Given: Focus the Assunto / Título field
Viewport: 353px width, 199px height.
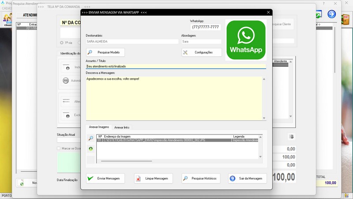Looking at the screenshot, I should [x=176, y=66].
